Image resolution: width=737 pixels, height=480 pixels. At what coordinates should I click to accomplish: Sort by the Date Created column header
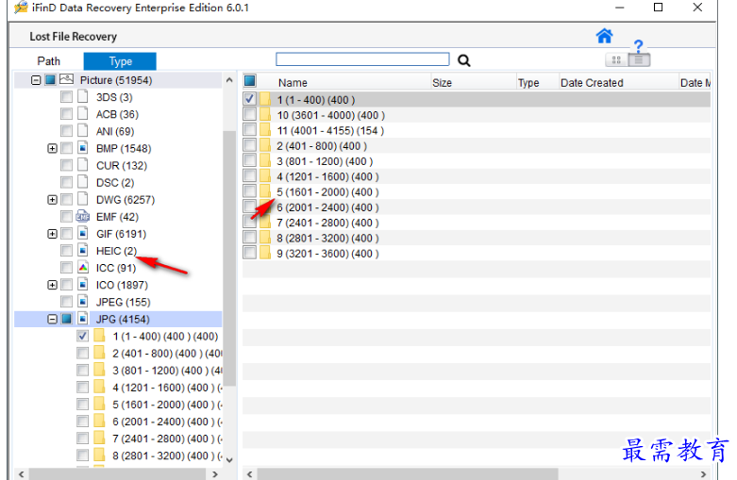pos(618,82)
